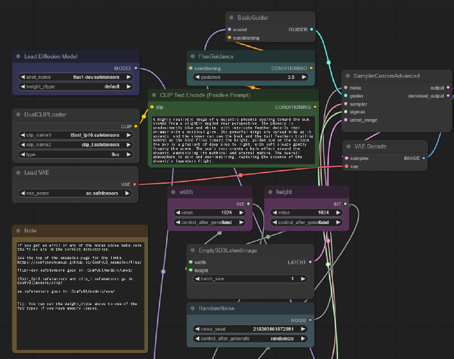This screenshot has height=359, width=454.
Task: Collapse the Note node via its title dot
Action: [18, 231]
